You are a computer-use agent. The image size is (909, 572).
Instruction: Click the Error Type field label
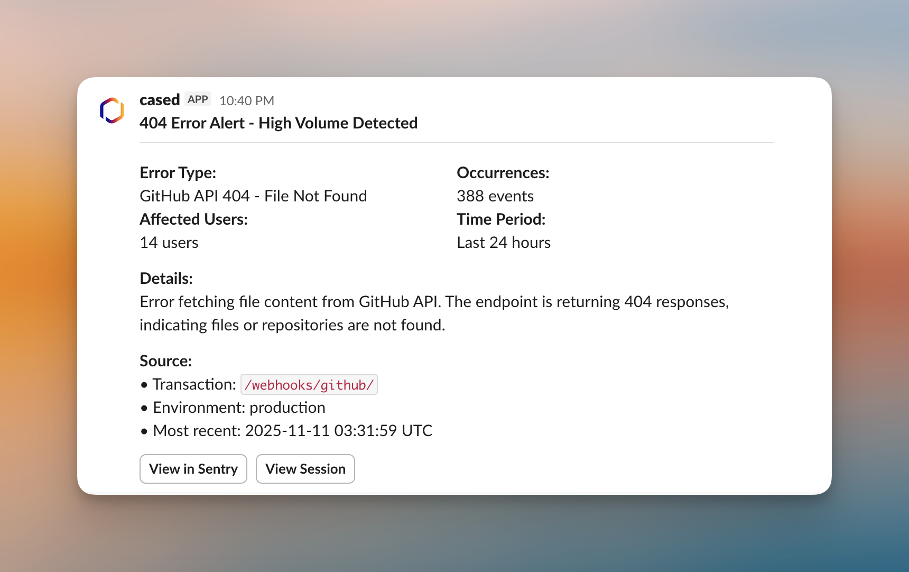click(178, 173)
